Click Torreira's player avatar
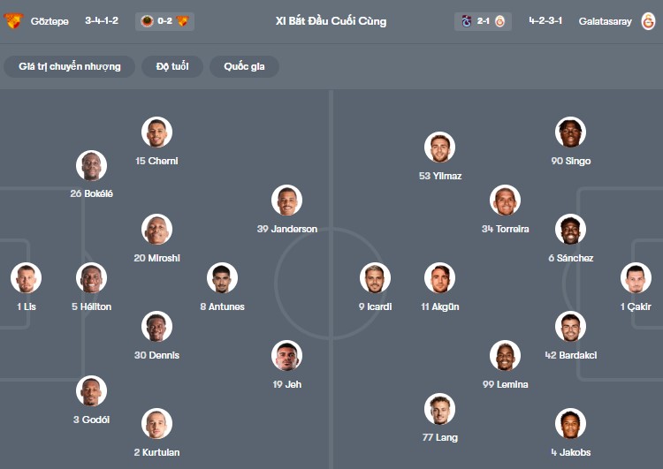663x469 pixels. (x=505, y=200)
